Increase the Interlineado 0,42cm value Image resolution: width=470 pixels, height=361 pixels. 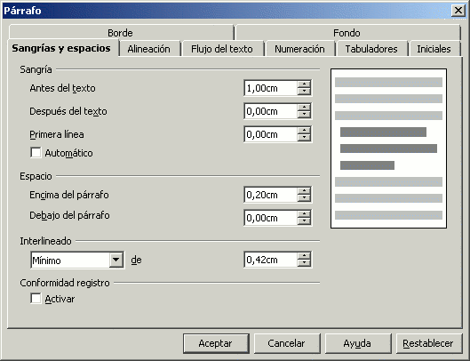[x=304, y=256]
